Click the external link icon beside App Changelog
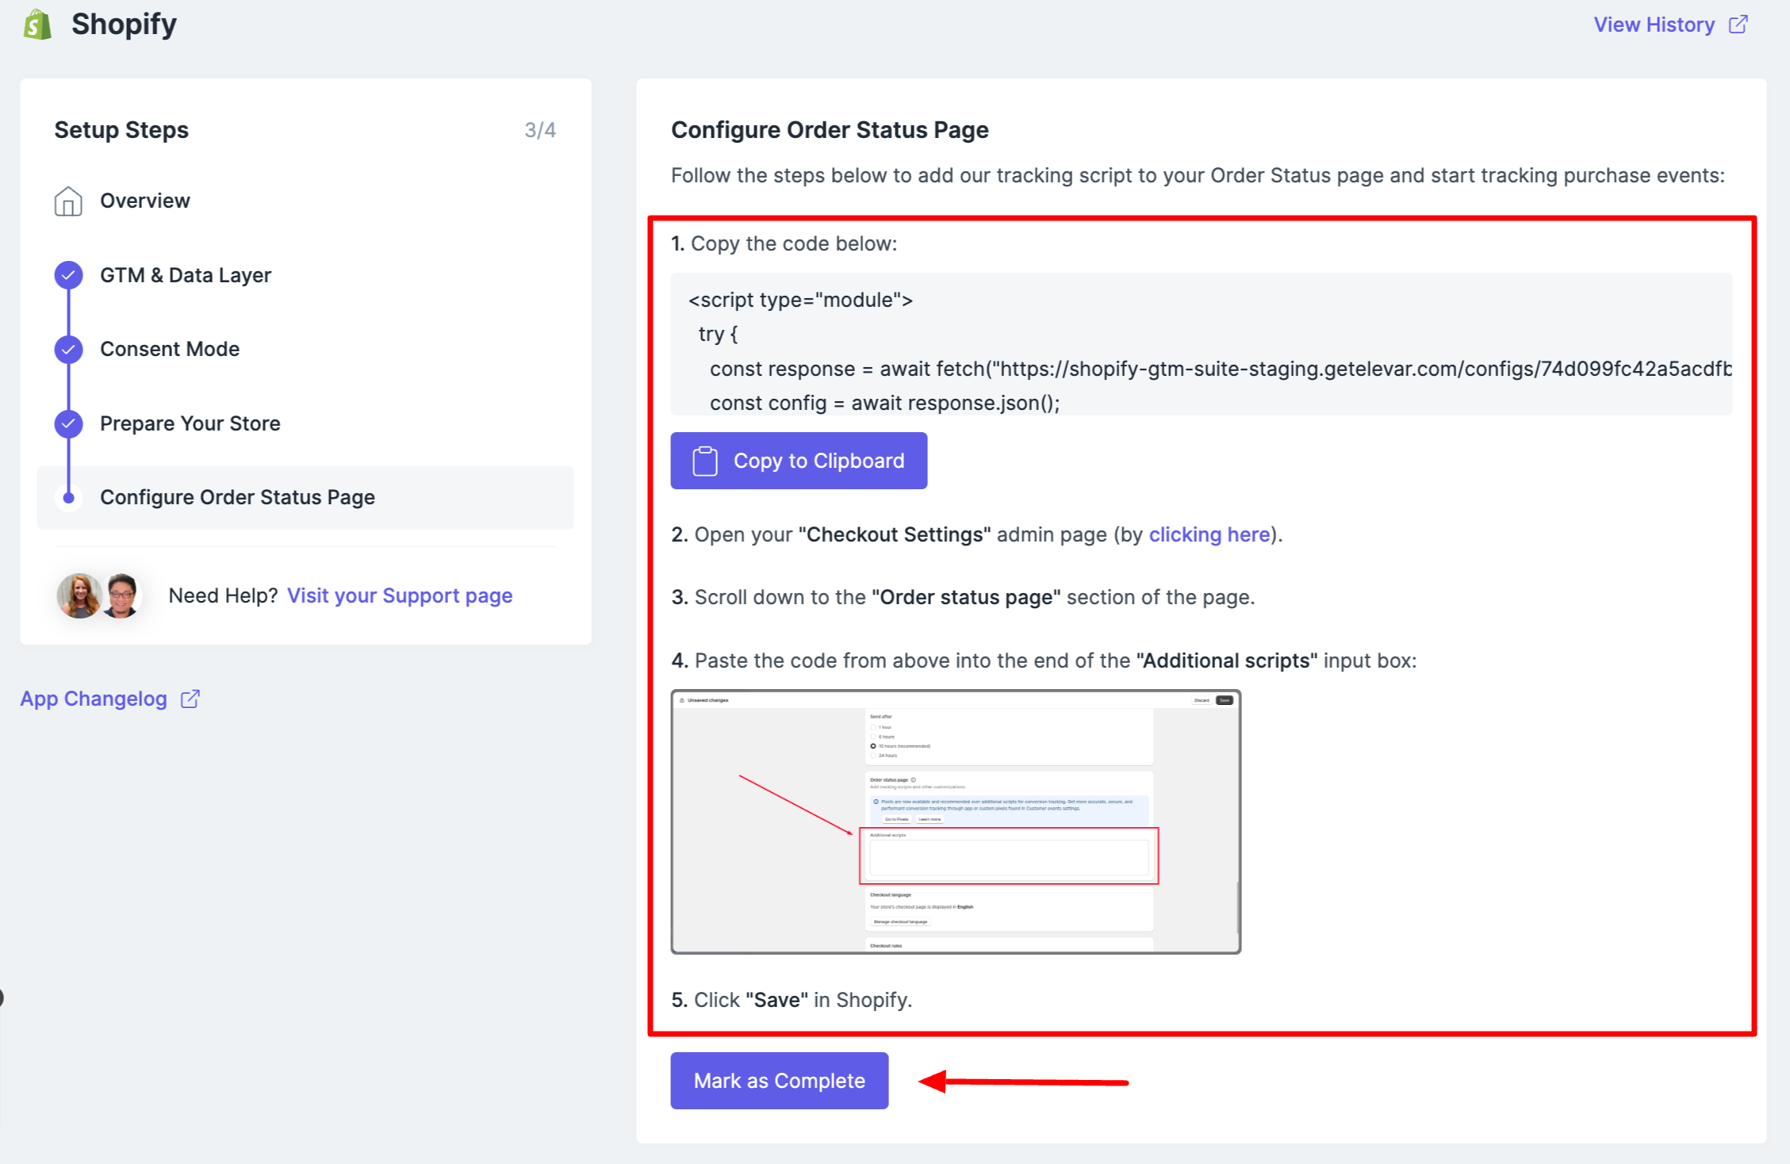The image size is (1790, 1164). [190, 699]
